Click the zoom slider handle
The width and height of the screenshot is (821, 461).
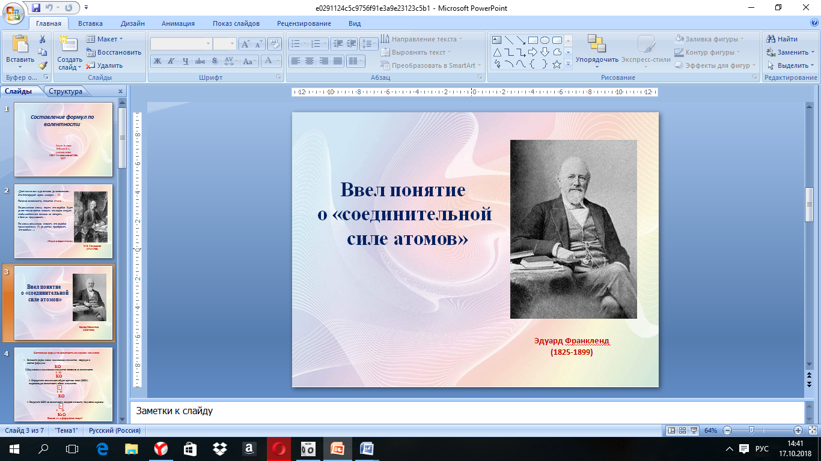click(x=751, y=430)
